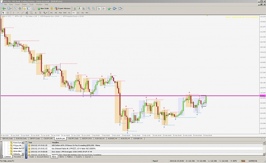The height and width of the screenshot is (163, 266).
Task: Sort news by Time column header
Action: coord(39,143)
